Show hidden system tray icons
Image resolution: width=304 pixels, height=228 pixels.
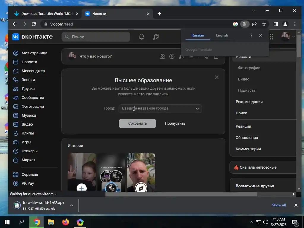251,222
